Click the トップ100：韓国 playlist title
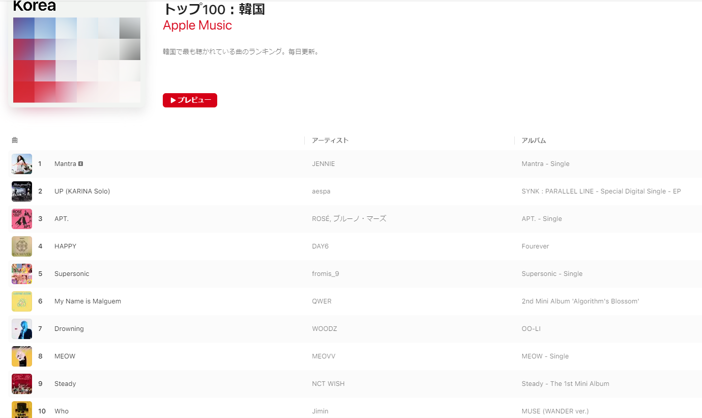 [x=214, y=9]
